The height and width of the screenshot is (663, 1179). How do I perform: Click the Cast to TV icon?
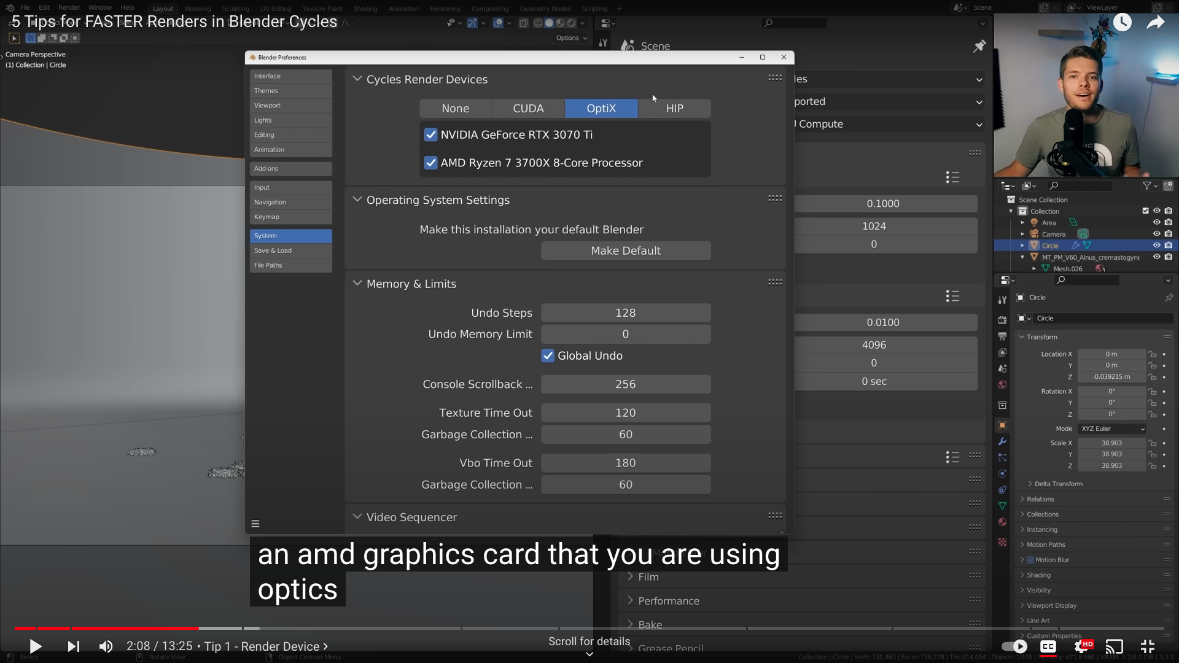(x=1115, y=646)
